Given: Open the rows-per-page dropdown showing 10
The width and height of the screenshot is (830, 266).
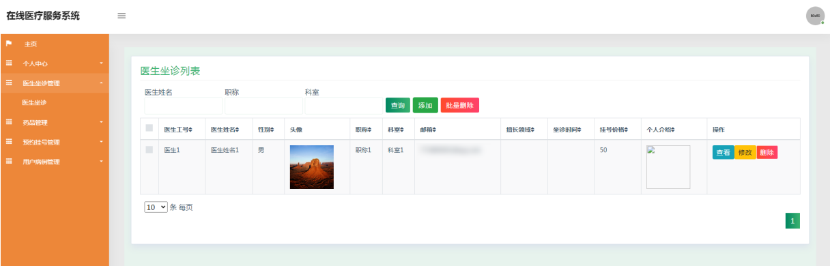Looking at the screenshot, I should click(x=156, y=207).
